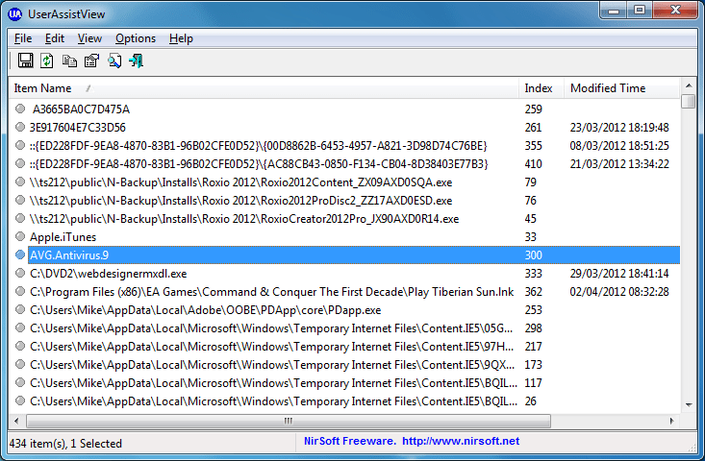Select the Roxio2012ProDisc2_ZZ17AXD0ESD.exe row
705x461 pixels.
(x=344, y=201)
